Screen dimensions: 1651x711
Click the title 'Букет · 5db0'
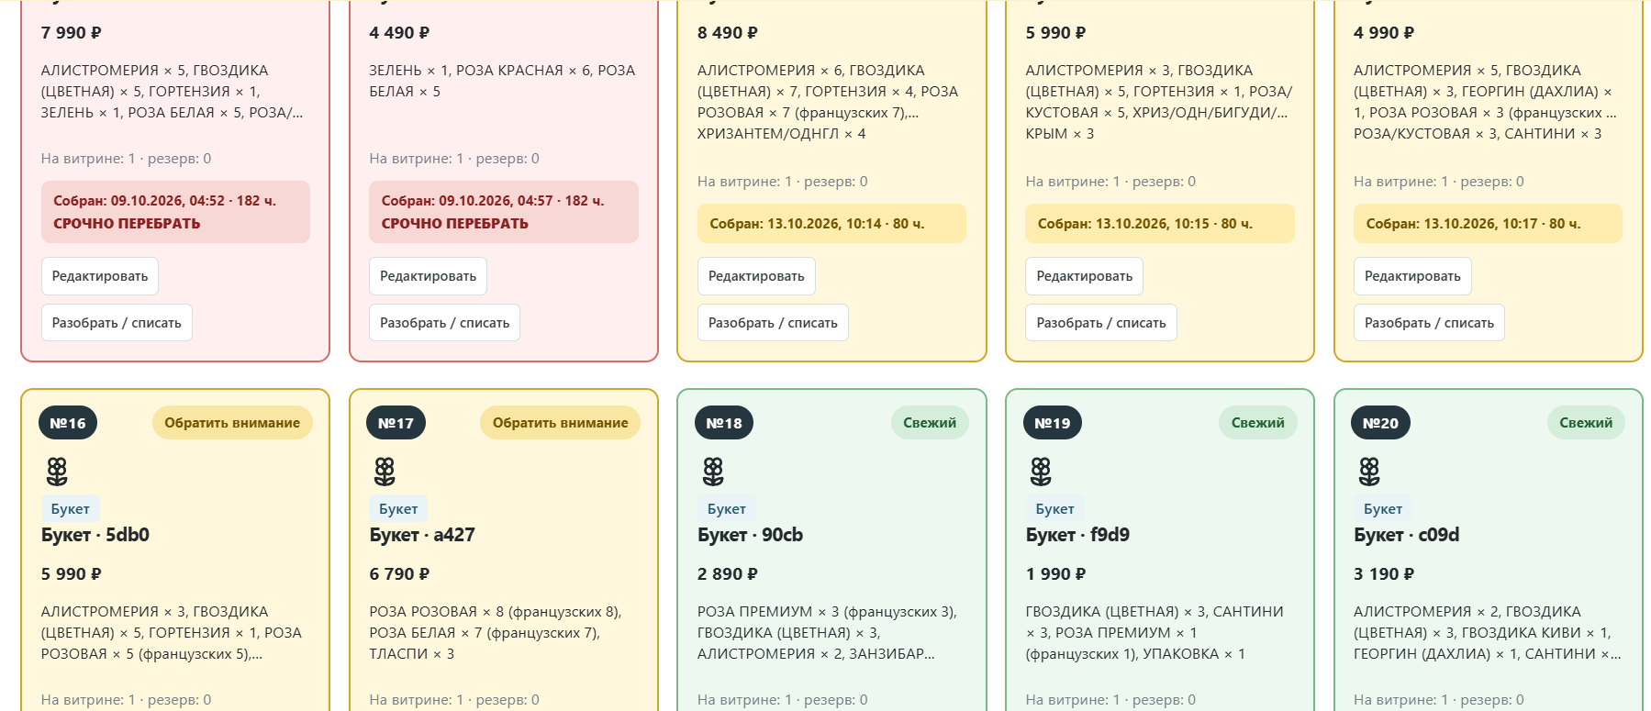tap(95, 535)
